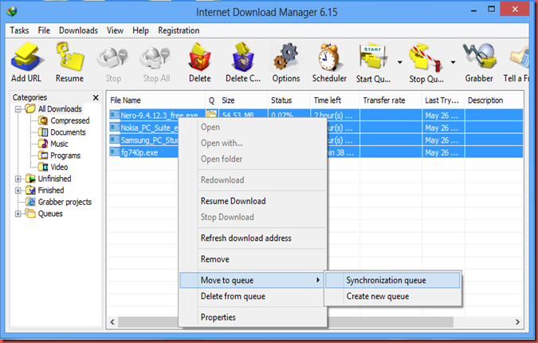Click the Delete toolbar icon
Image resolution: width=538 pixels, height=343 pixels.
click(199, 57)
